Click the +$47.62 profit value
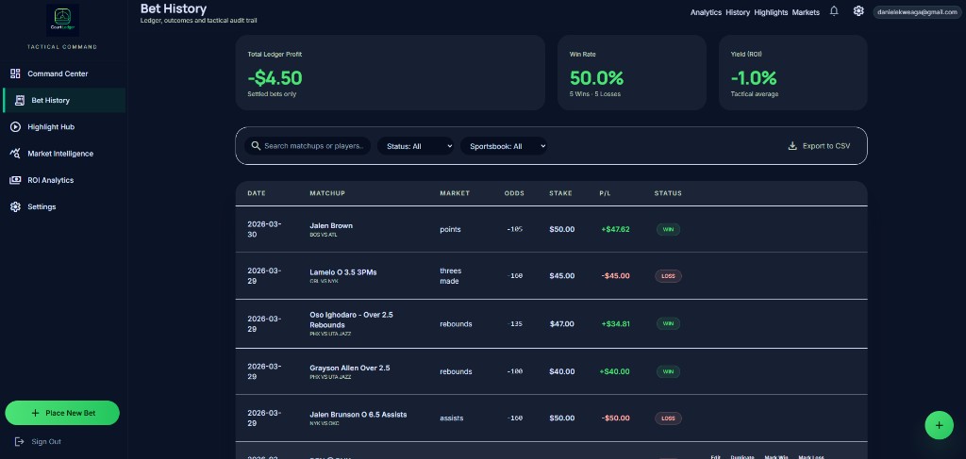This screenshot has height=459, width=966. pos(615,230)
